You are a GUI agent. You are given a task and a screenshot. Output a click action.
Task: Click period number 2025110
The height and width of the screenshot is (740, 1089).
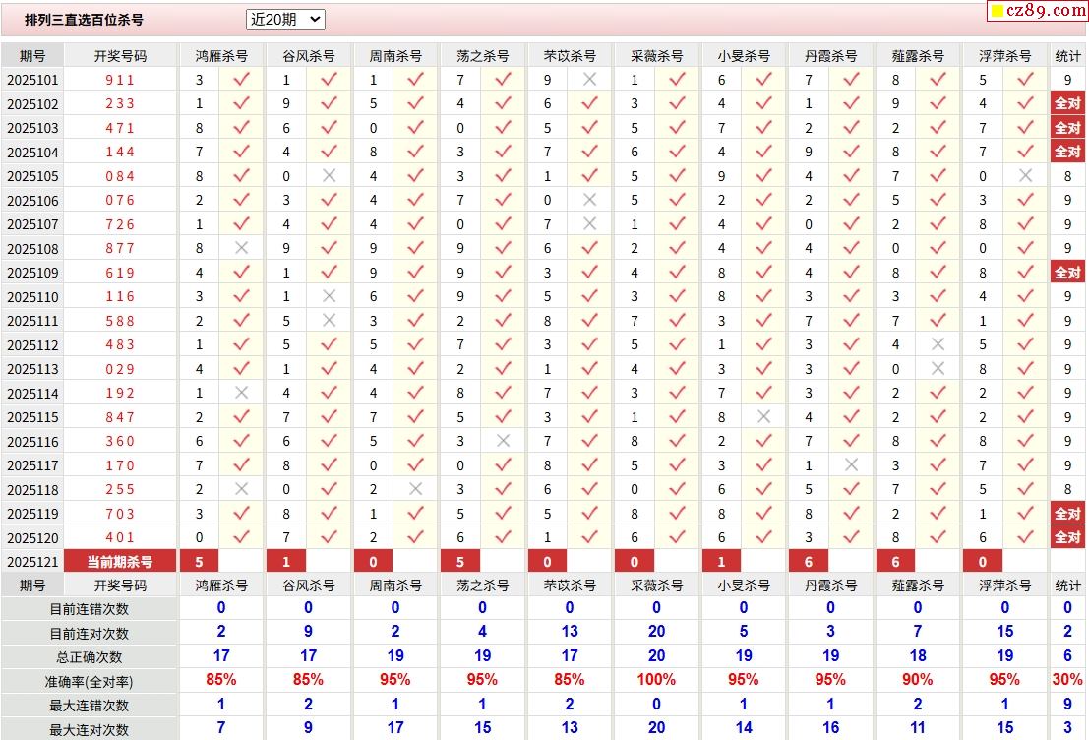pos(32,297)
